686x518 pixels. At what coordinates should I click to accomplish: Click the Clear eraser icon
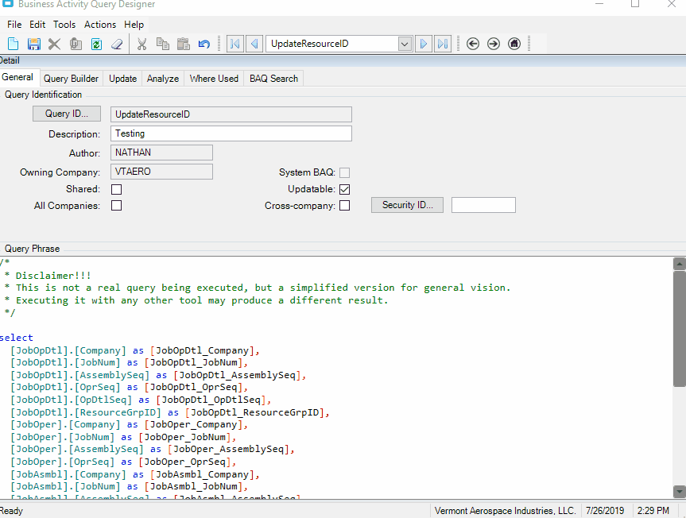click(117, 44)
